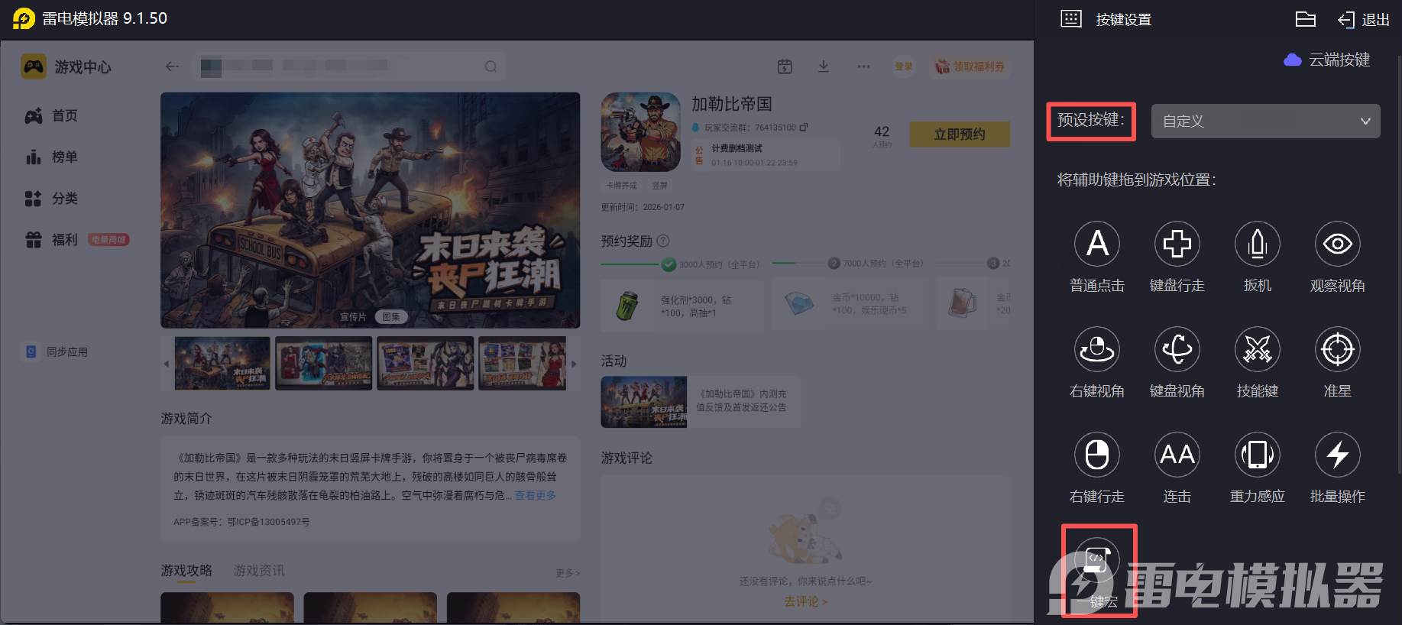Copy the player QQ group number
The width and height of the screenshot is (1402, 625).
tap(804, 128)
